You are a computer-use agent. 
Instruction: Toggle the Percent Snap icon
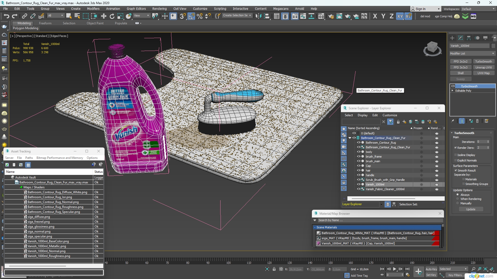click(200, 16)
